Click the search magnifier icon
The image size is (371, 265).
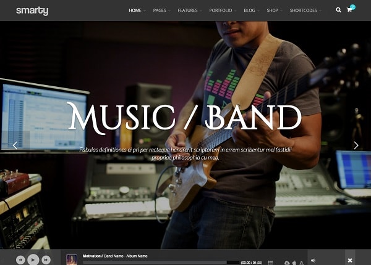(x=338, y=10)
